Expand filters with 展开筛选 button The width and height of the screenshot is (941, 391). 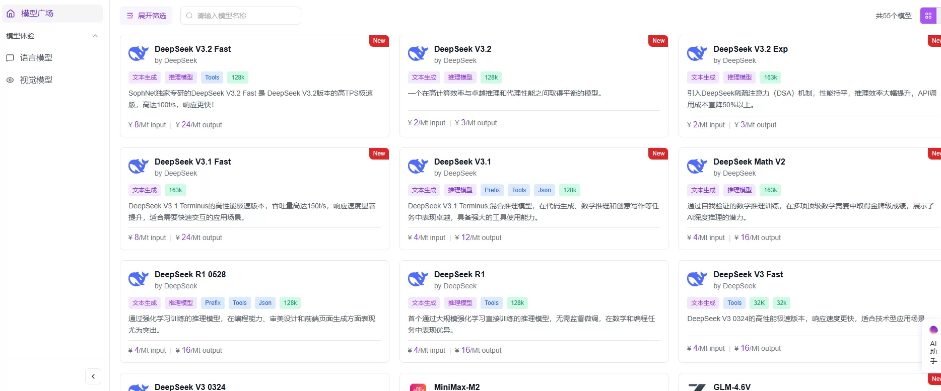146,16
